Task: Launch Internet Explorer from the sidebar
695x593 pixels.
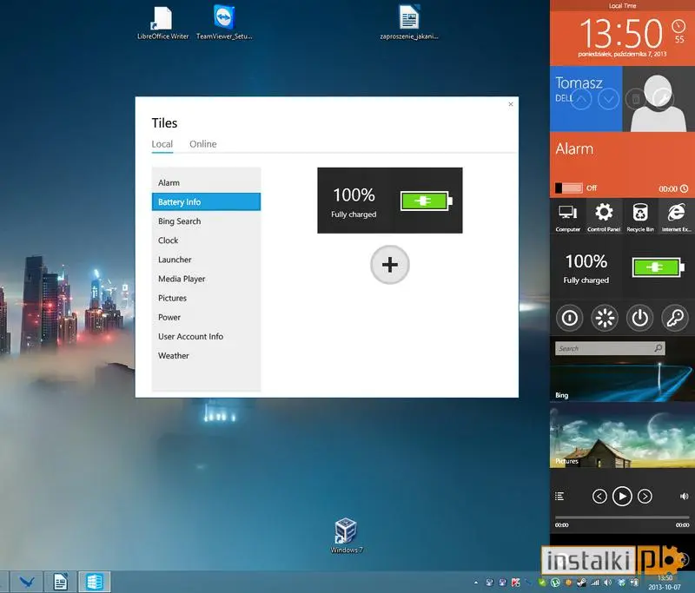Action: pos(677,217)
